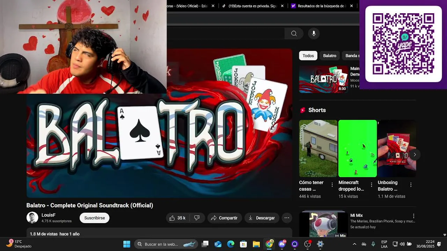Image resolution: width=447 pixels, height=251 pixels.
Task: Click the cloud sync tray icon
Action: click(x=364, y=244)
